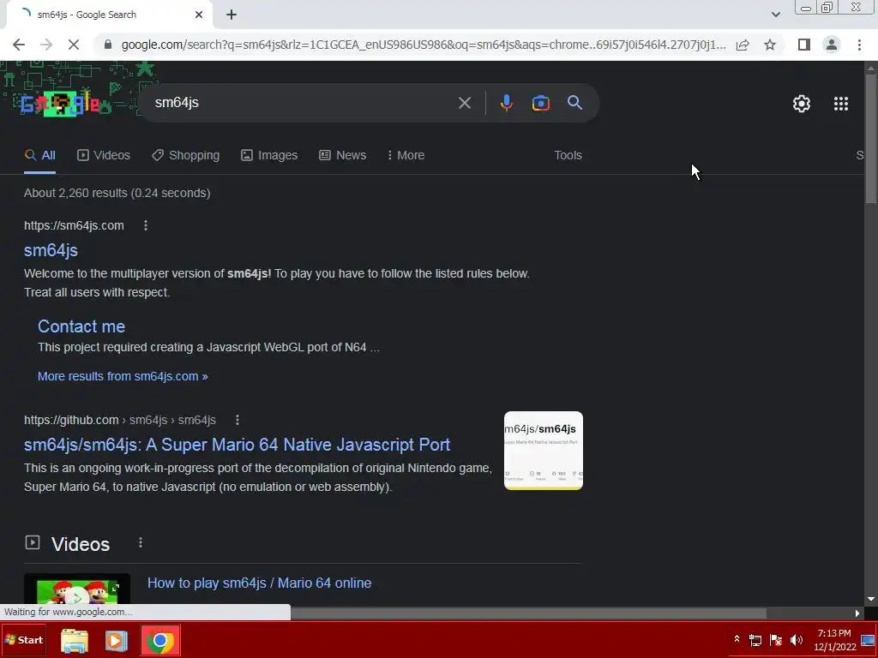
Task: Click the sm64js GitHub thumbnail image
Action: click(543, 451)
